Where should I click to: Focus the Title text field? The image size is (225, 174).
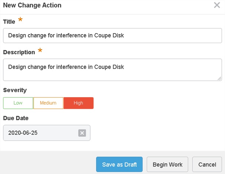112,36
